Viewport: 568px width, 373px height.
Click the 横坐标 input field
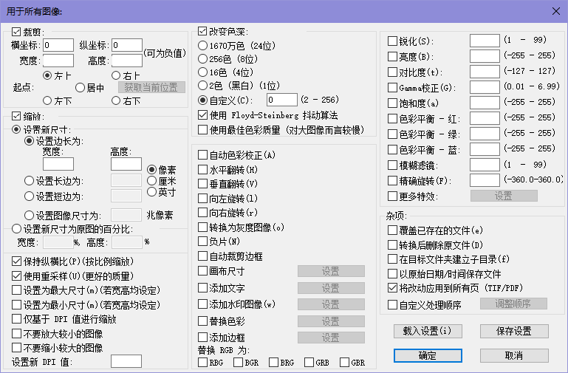coord(58,46)
